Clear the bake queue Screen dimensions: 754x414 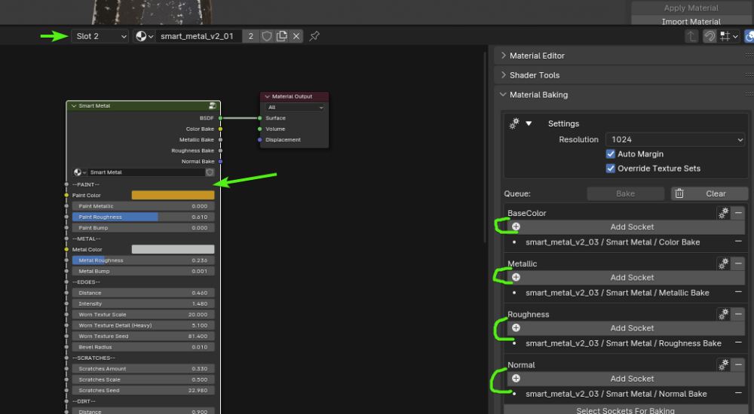tap(710, 193)
